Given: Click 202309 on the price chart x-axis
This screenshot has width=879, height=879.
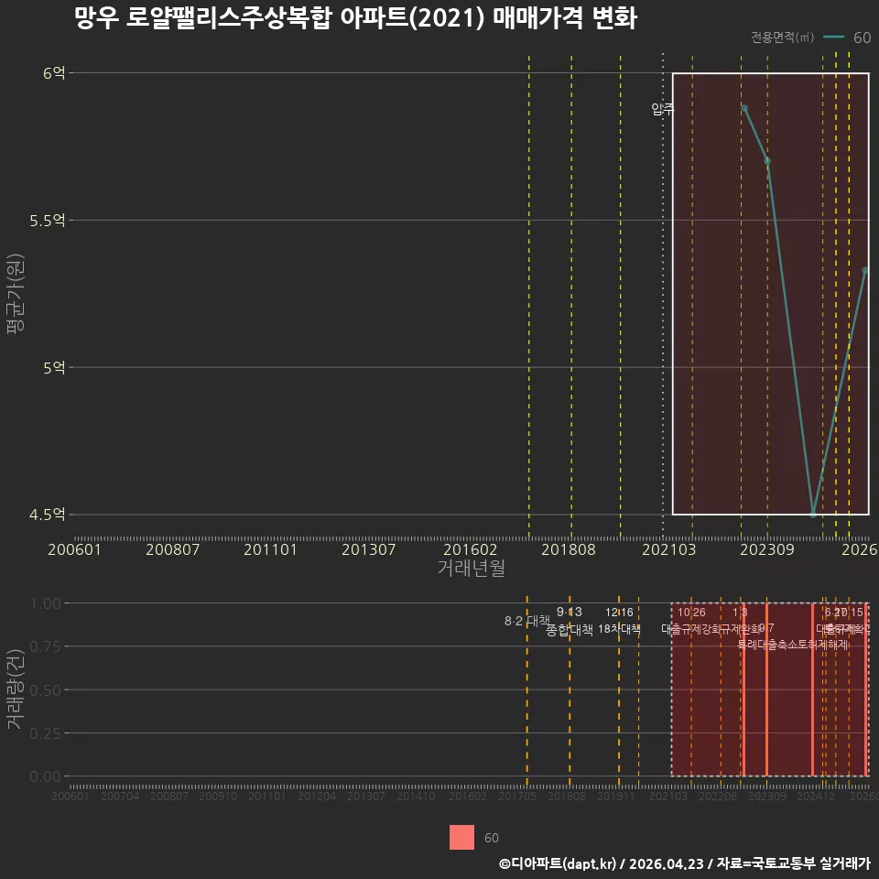Looking at the screenshot, I should click(x=767, y=549).
